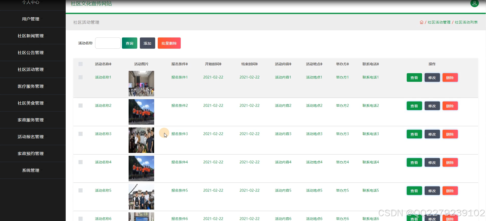Check the row for 活动名称3
The height and width of the screenshot is (221, 486).
click(81, 134)
